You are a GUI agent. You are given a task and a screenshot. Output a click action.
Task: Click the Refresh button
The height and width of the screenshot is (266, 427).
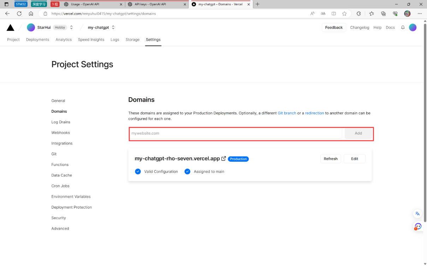click(331, 159)
